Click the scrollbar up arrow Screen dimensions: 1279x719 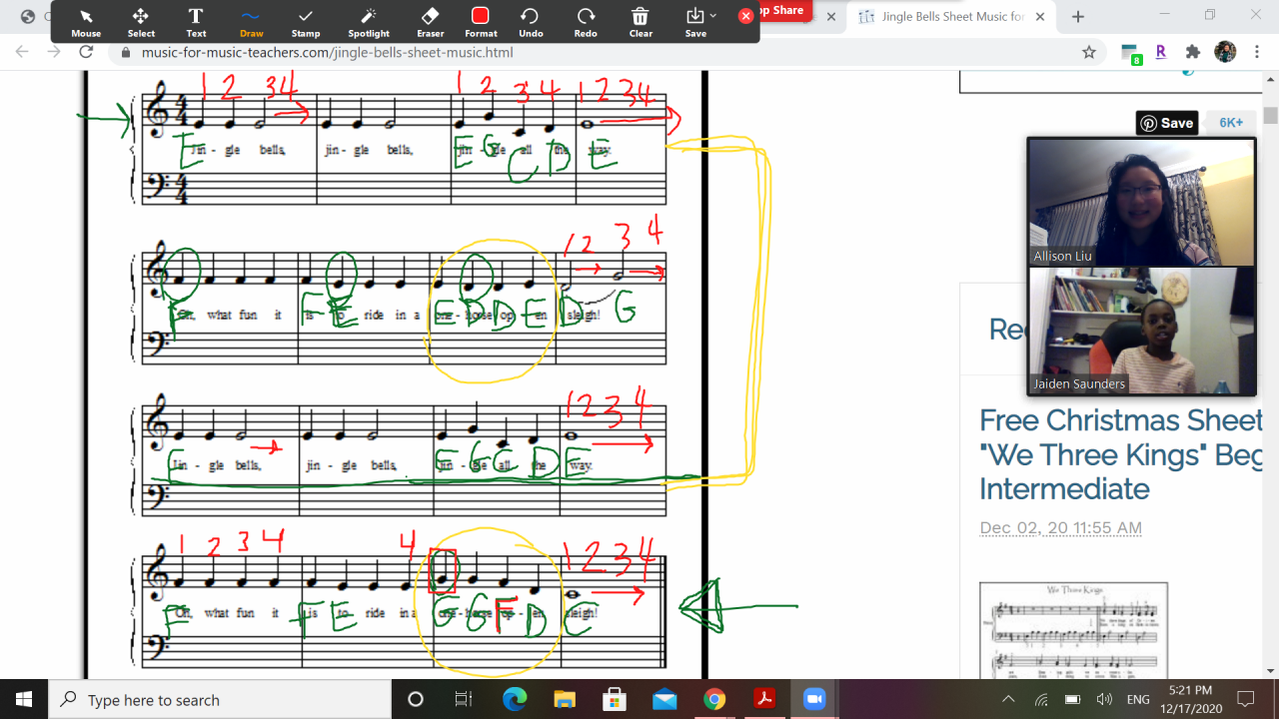(x=1270, y=80)
